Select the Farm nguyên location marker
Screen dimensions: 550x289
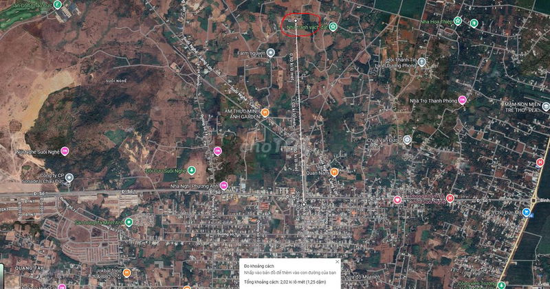click(272, 53)
